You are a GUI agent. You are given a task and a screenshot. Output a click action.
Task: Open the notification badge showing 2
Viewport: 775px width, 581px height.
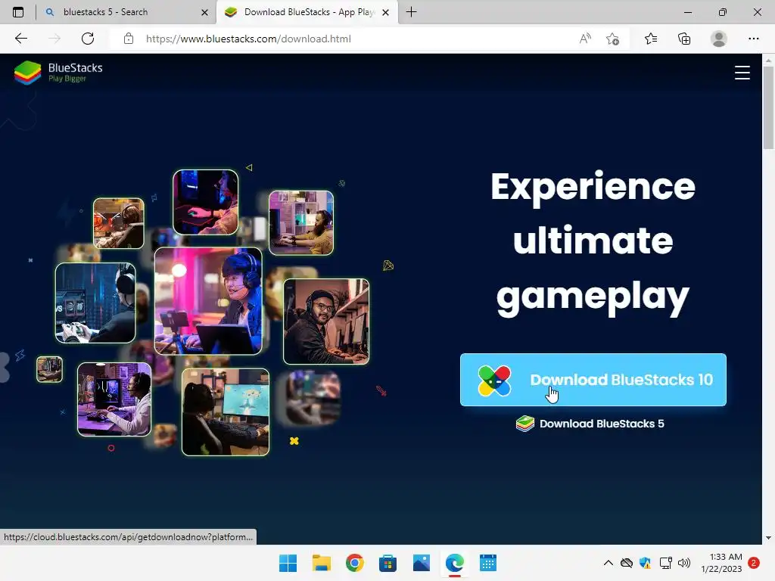(x=754, y=563)
